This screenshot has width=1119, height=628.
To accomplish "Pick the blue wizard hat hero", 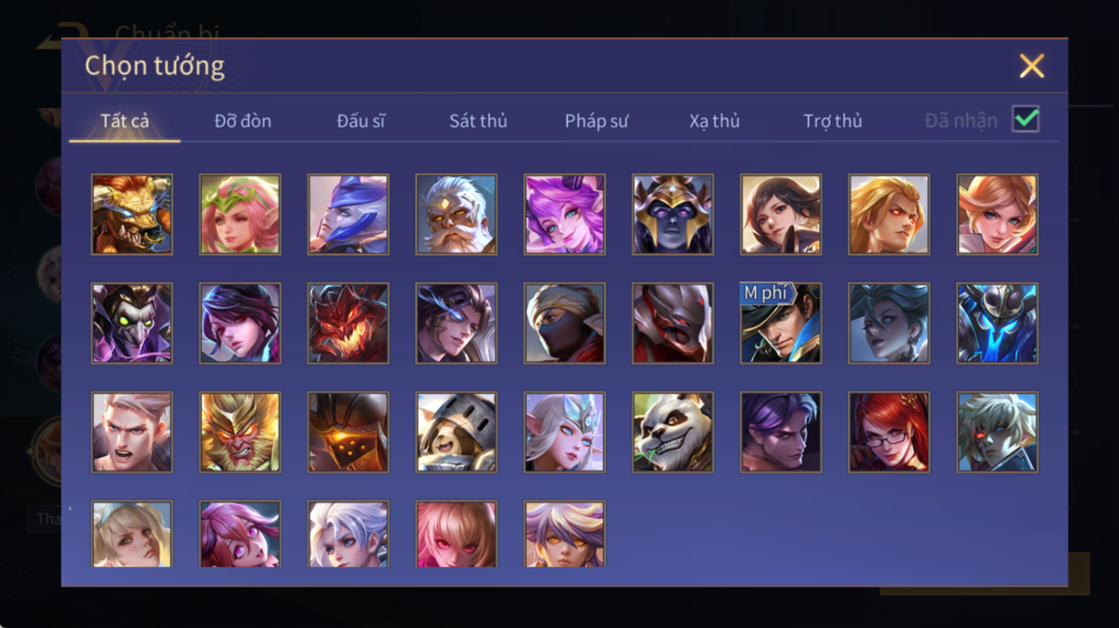I will pyautogui.click(x=348, y=215).
